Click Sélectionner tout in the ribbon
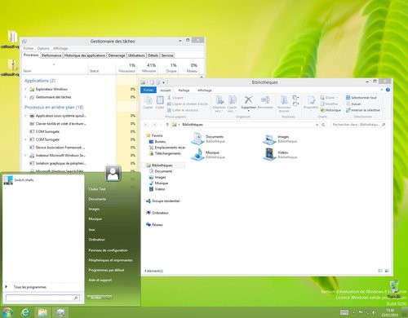 361,98
